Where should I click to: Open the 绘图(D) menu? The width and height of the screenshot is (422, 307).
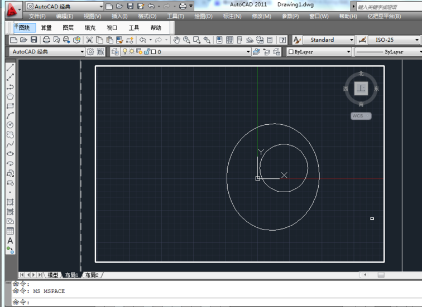[x=203, y=16]
